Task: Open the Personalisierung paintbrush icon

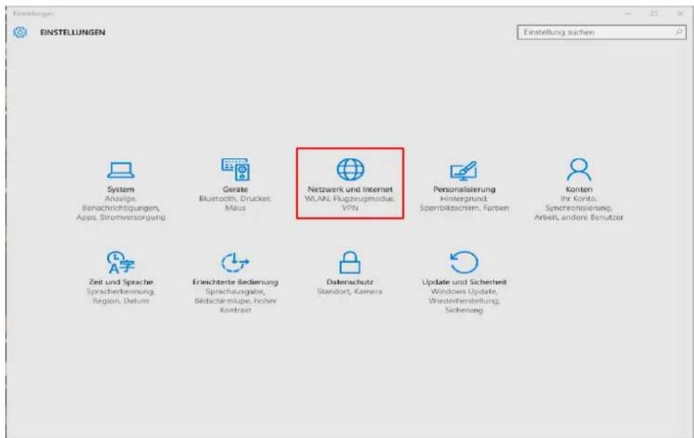Action: [464, 170]
